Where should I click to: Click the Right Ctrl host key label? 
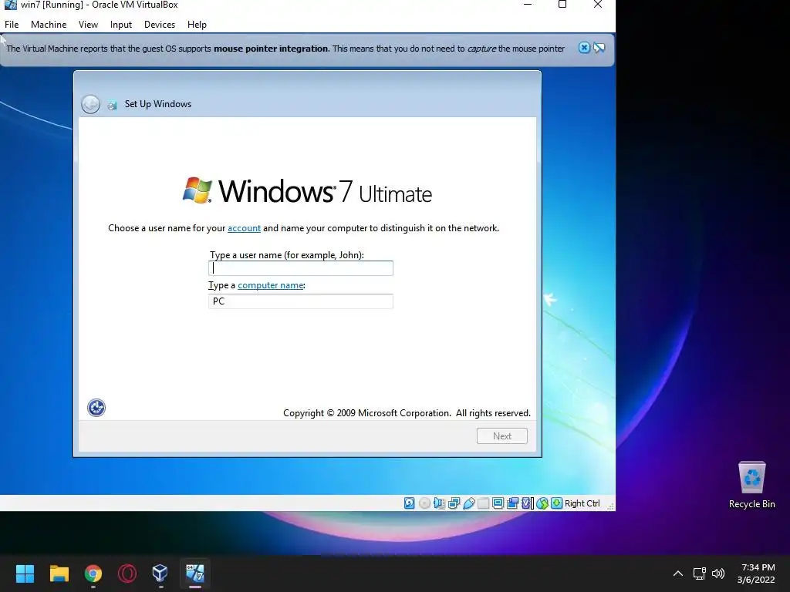coord(582,503)
